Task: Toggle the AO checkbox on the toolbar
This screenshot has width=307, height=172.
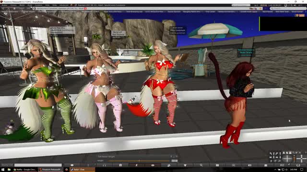Action: click(289, 165)
